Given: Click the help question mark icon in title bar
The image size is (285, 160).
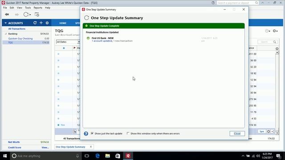Looking at the screenshot, I should [213, 3].
